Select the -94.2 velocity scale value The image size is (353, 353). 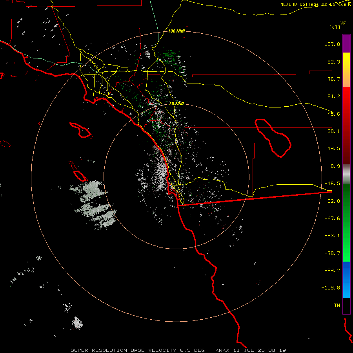(x=332, y=270)
